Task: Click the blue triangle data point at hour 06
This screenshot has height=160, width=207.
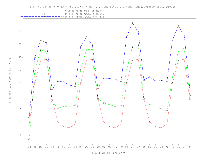Action: click(x=41, y=41)
